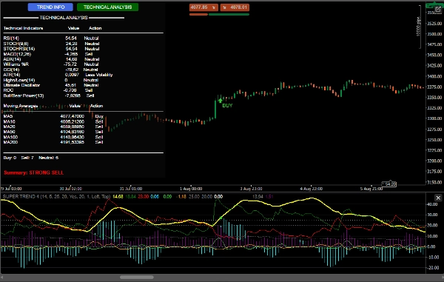The width and height of the screenshot is (444, 282).
Task: Click the red 23.00 indicator value
Action: click(144, 196)
